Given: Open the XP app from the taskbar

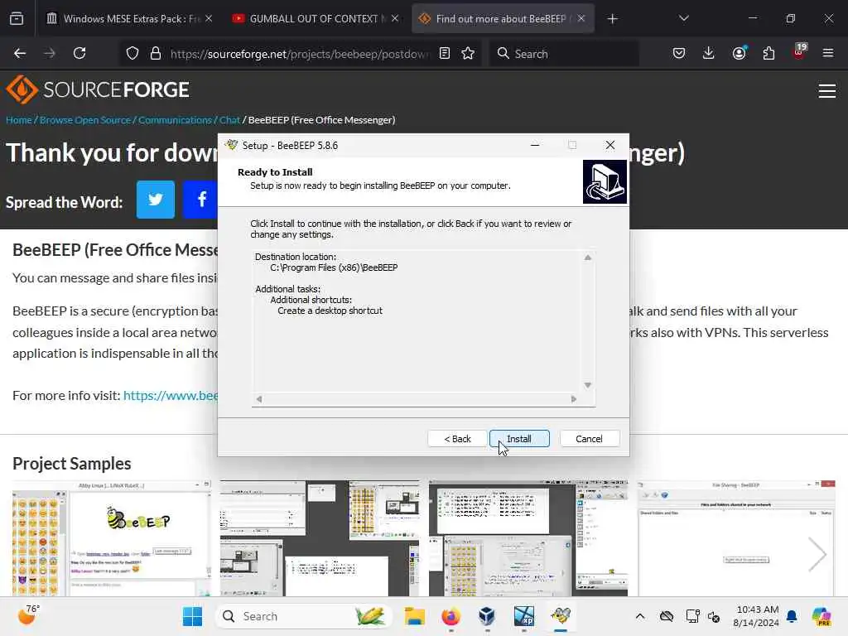Looking at the screenshot, I should click(523, 616).
